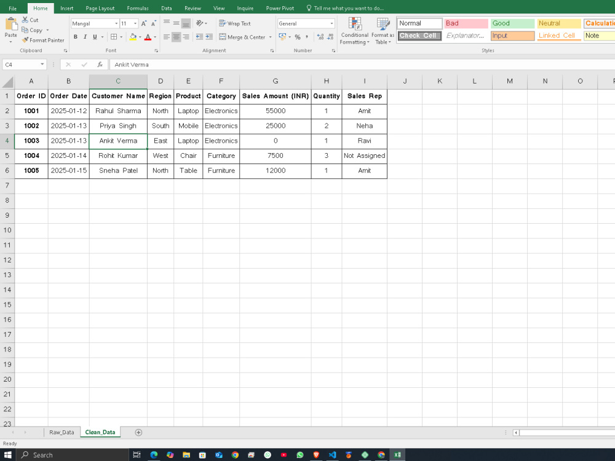Viewport: 615px width, 461px height.
Task: Open Windows Start menu
Action: point(8,455)
